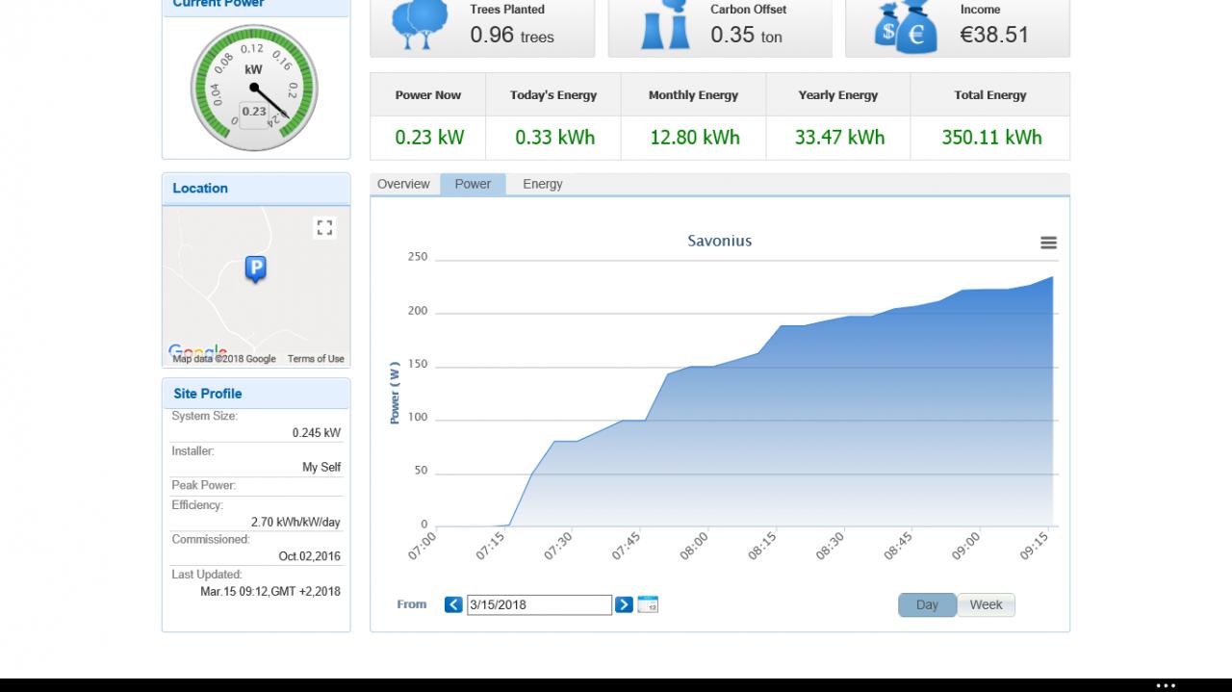Click Yearly Energy value 33.47 kWh
The height and width of the screenshot is (692, 1232).
(839, 138)
